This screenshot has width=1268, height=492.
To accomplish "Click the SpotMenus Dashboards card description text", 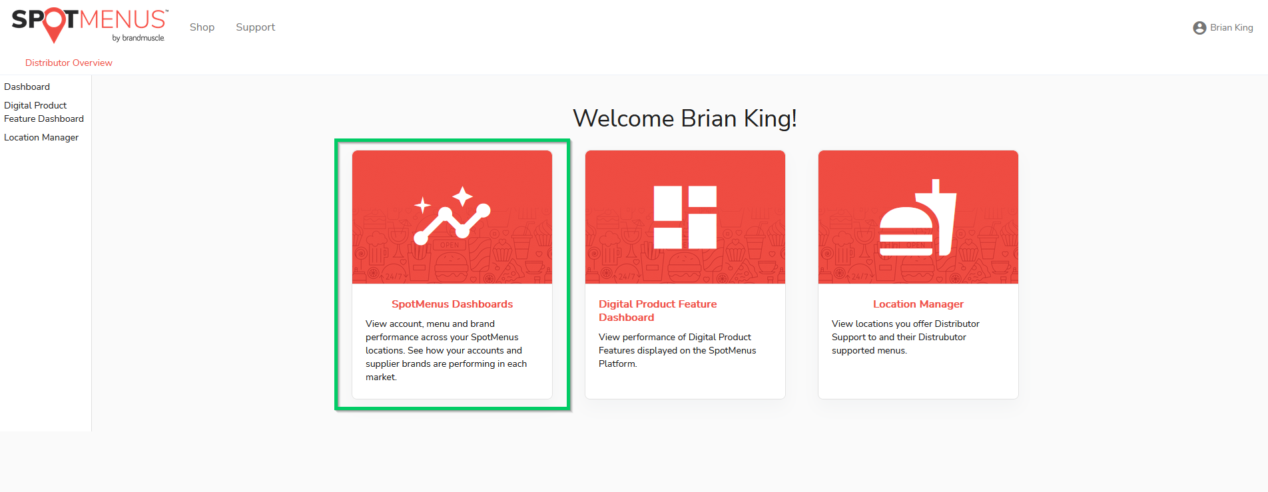I will (x=446, y=350).
